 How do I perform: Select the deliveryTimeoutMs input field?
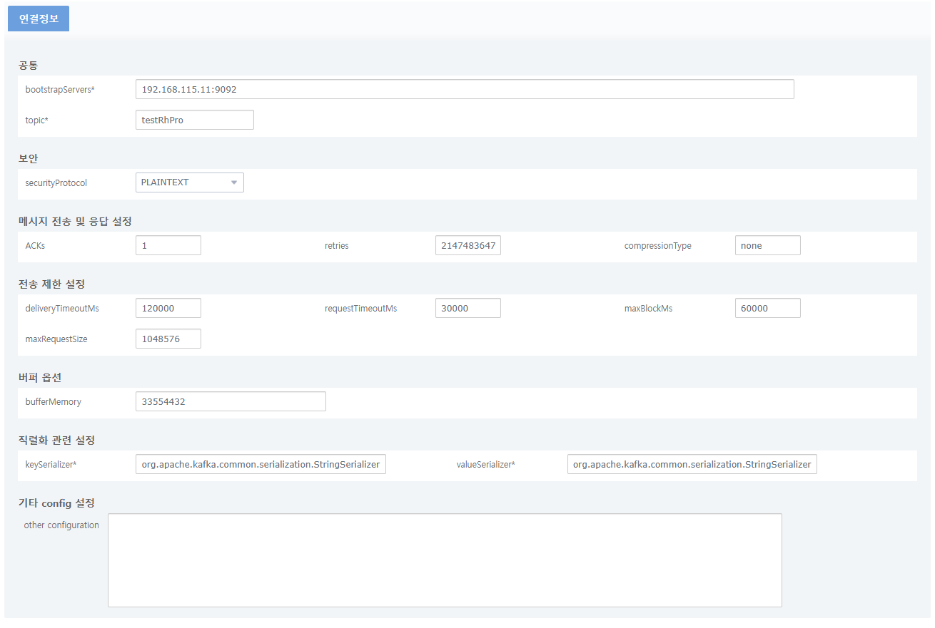(168, 307)
